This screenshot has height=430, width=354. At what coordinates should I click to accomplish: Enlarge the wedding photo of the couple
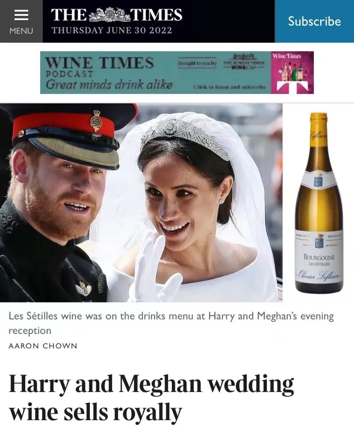(141, 202)
